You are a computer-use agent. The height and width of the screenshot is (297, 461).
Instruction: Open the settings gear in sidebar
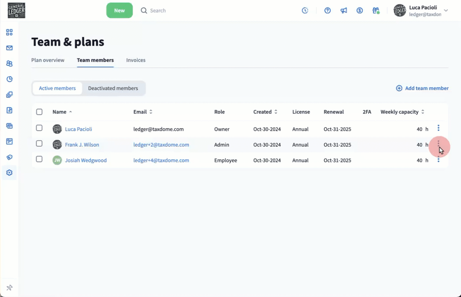click(9, 173)
